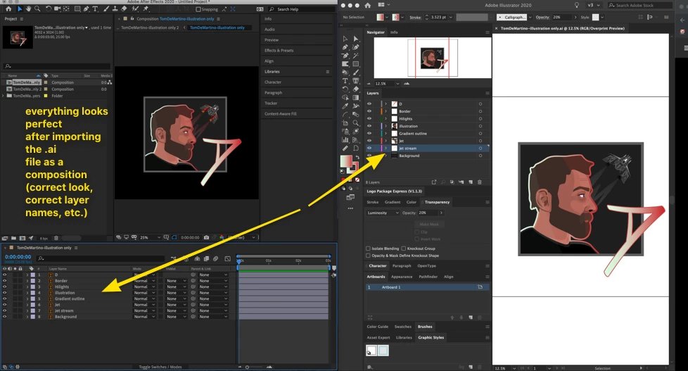Select Illustrator Zoom tool
This screenshot has width=688, height=371.
(356, 123)
